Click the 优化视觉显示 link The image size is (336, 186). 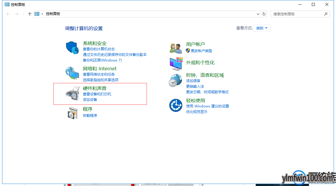coord(197,112)
